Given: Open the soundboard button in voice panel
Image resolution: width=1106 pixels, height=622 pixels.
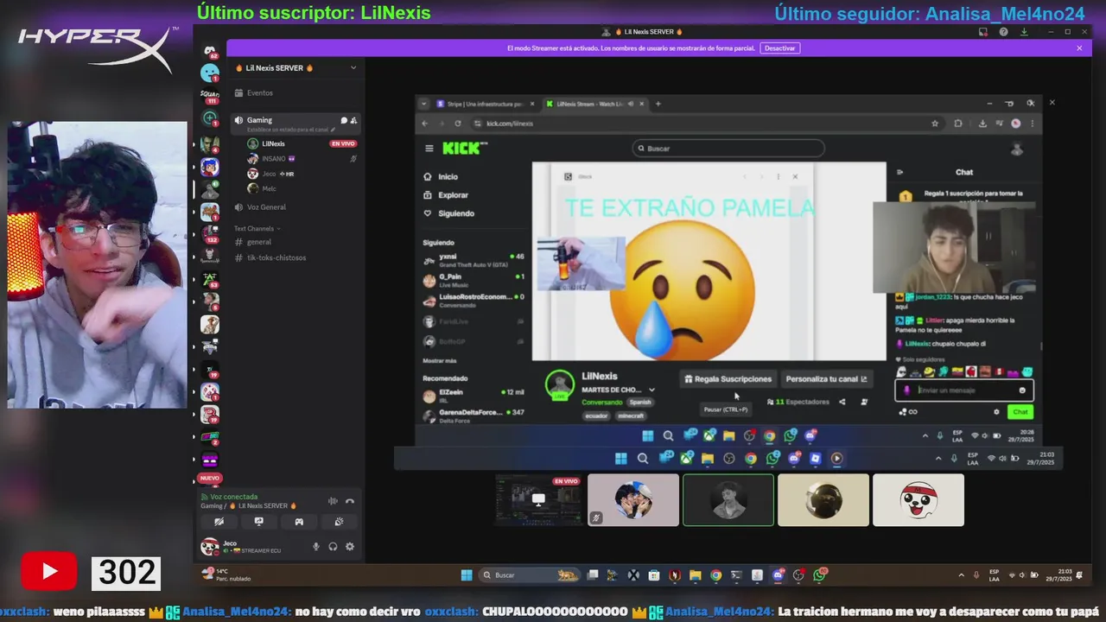Looking at the screenshot, I should [339, 522].
